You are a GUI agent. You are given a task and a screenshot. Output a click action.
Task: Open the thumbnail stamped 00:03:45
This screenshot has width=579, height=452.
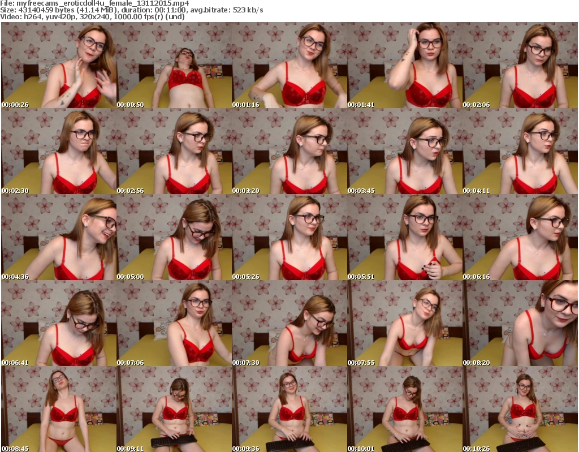(405, 151)
